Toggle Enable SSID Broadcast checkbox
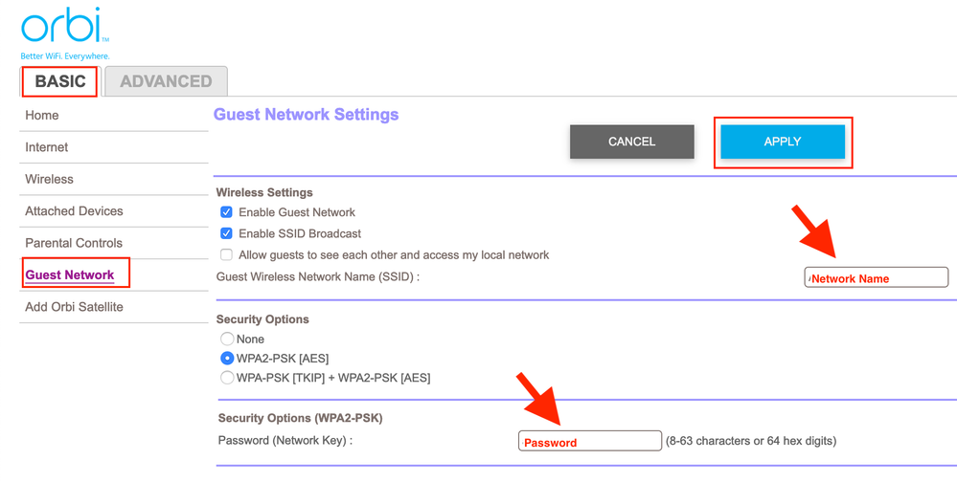The image size is (957, 482). [227, 233]
